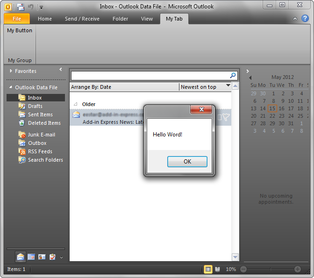314x278 pixels.
Task: Click the Deleted Items recycle icon
Action: click(22, 123)
